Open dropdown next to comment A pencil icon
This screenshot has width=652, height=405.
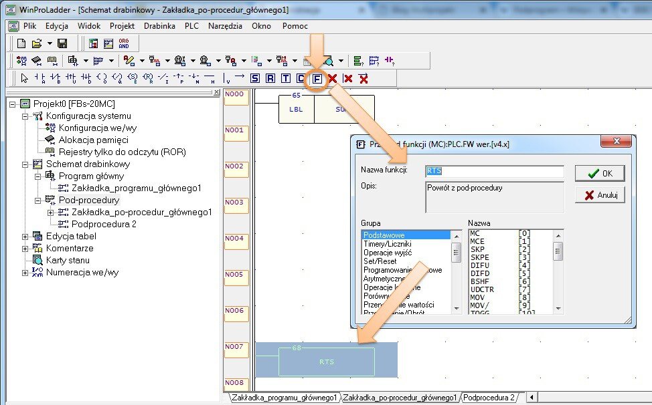[142, 61]
